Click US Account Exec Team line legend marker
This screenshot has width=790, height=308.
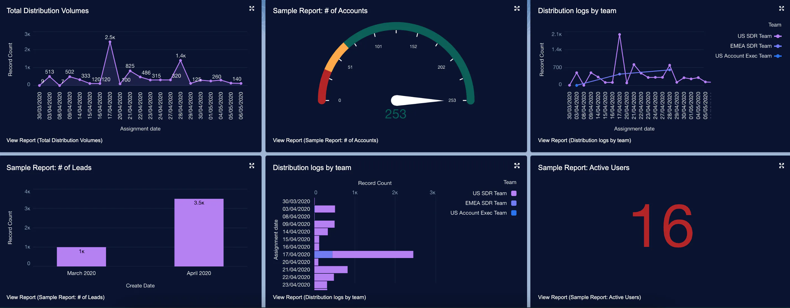(778, 56)
